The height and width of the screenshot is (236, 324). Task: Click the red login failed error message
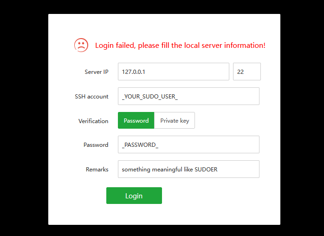180,46
